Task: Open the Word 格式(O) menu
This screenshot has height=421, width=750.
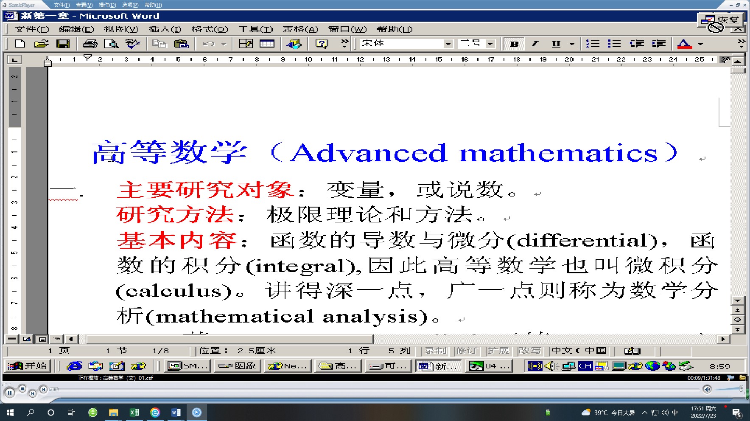Action: tap(210, 29)
